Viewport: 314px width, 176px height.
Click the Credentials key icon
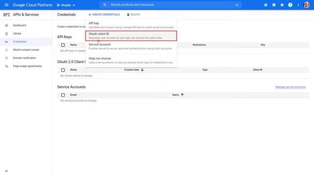[x=6, y=42]
